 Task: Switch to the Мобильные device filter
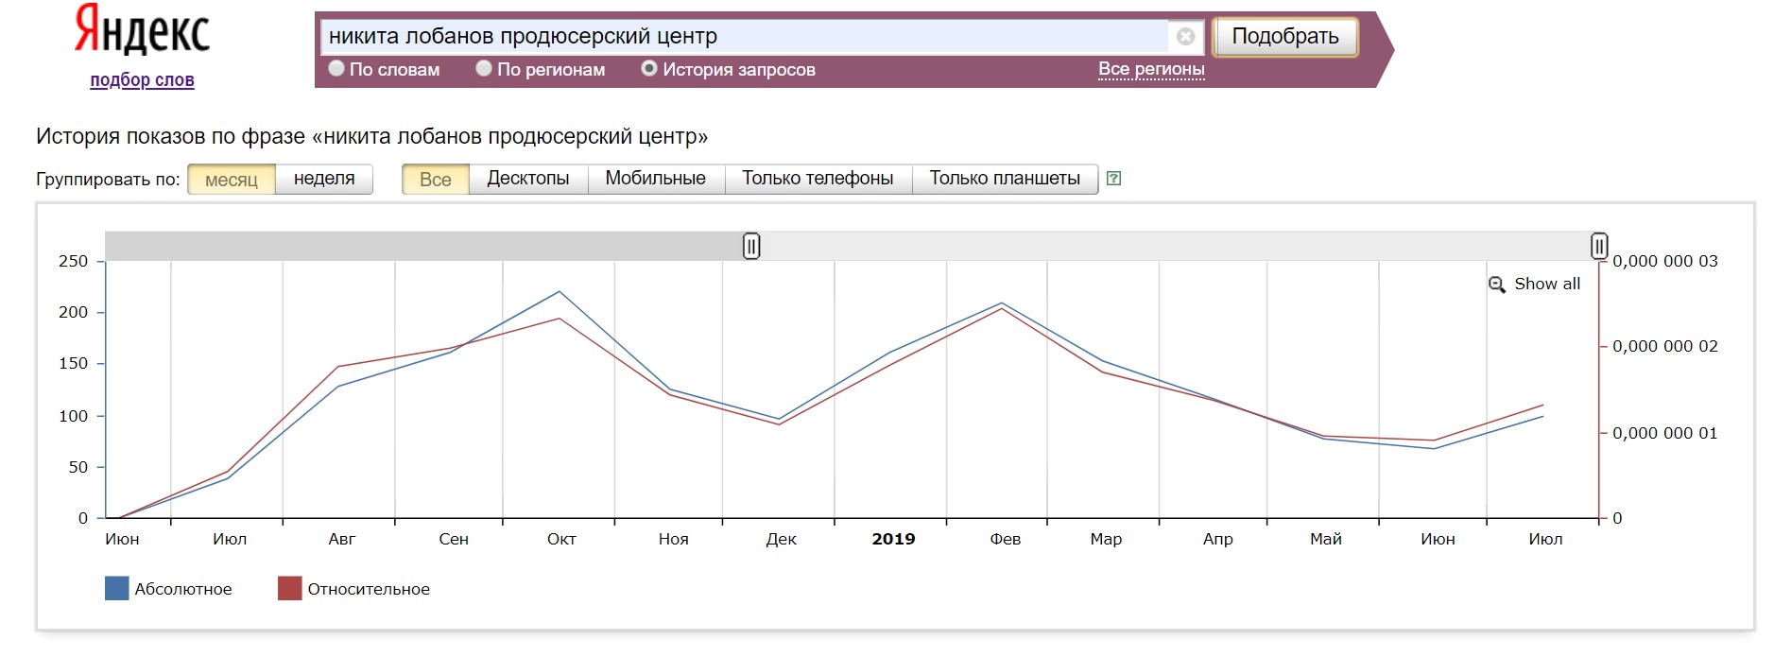[x=655, y=179]
